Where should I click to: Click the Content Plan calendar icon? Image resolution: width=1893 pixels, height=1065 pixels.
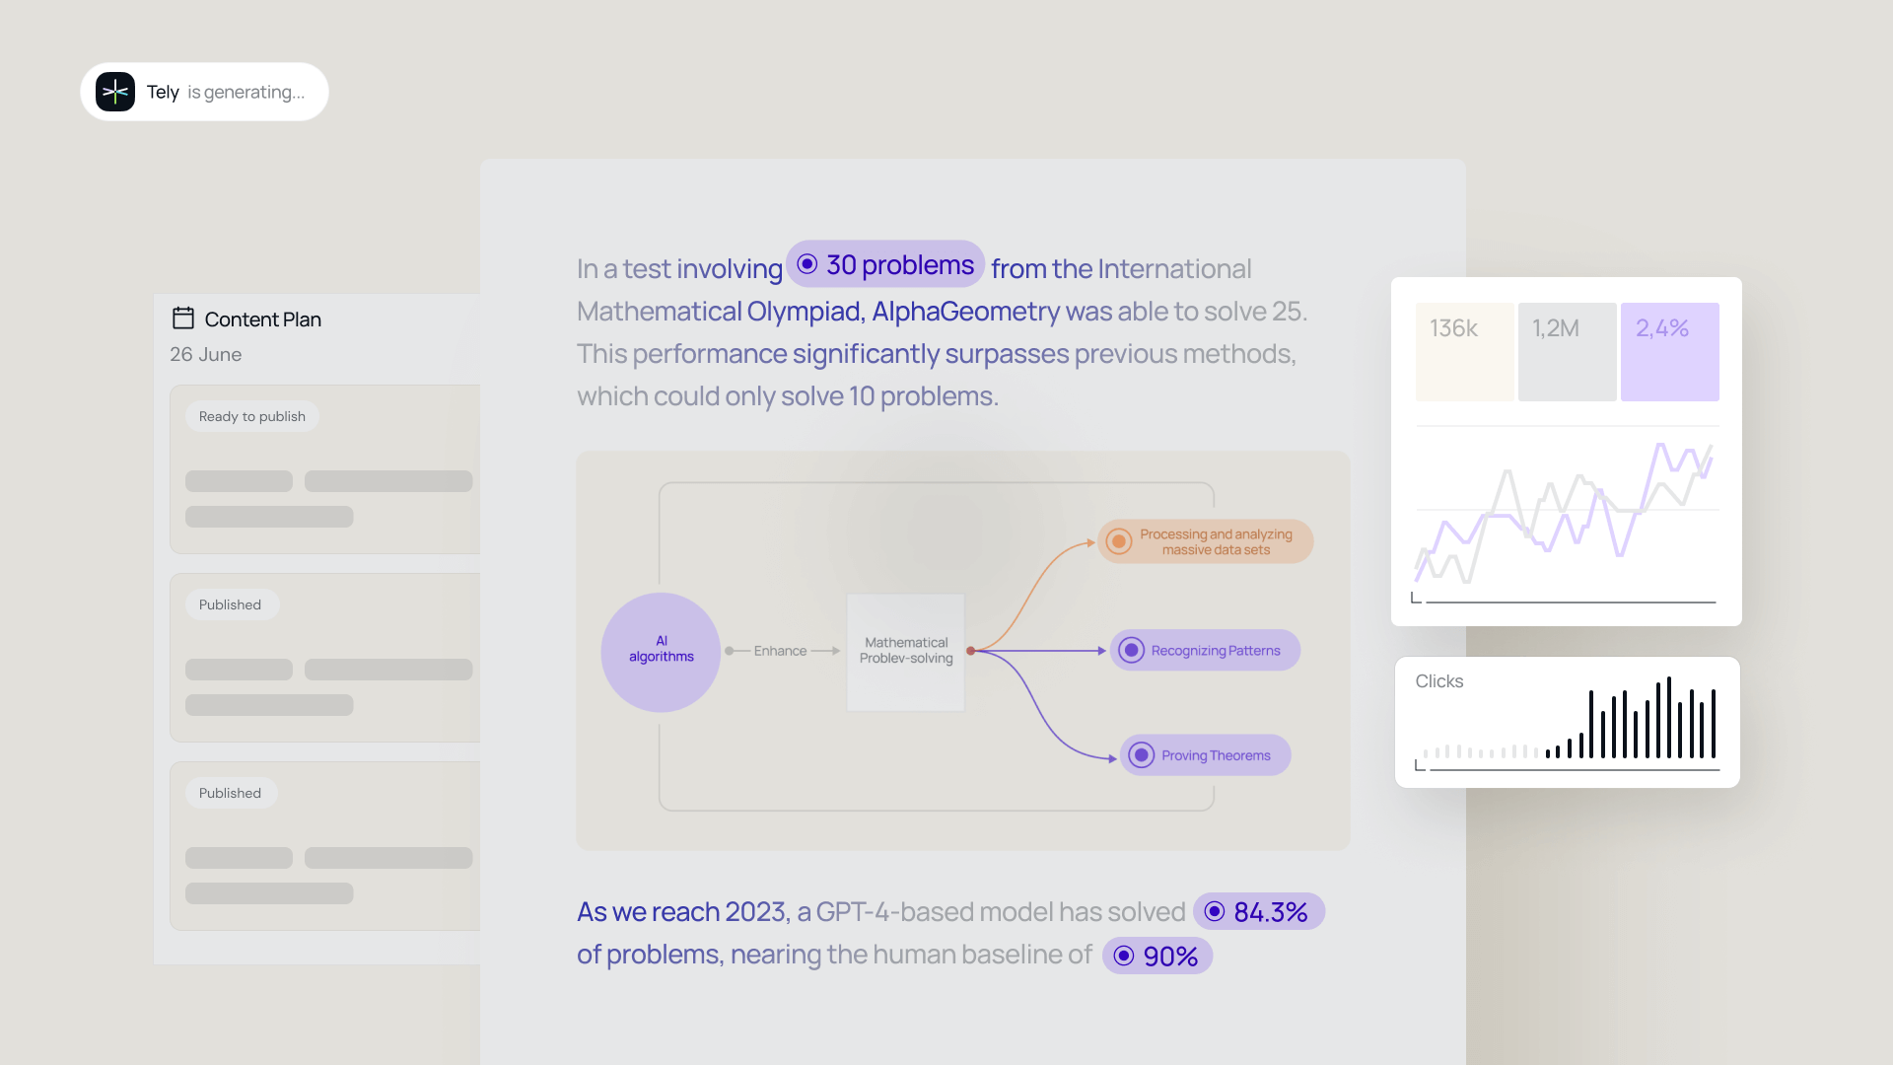(183, 318)
